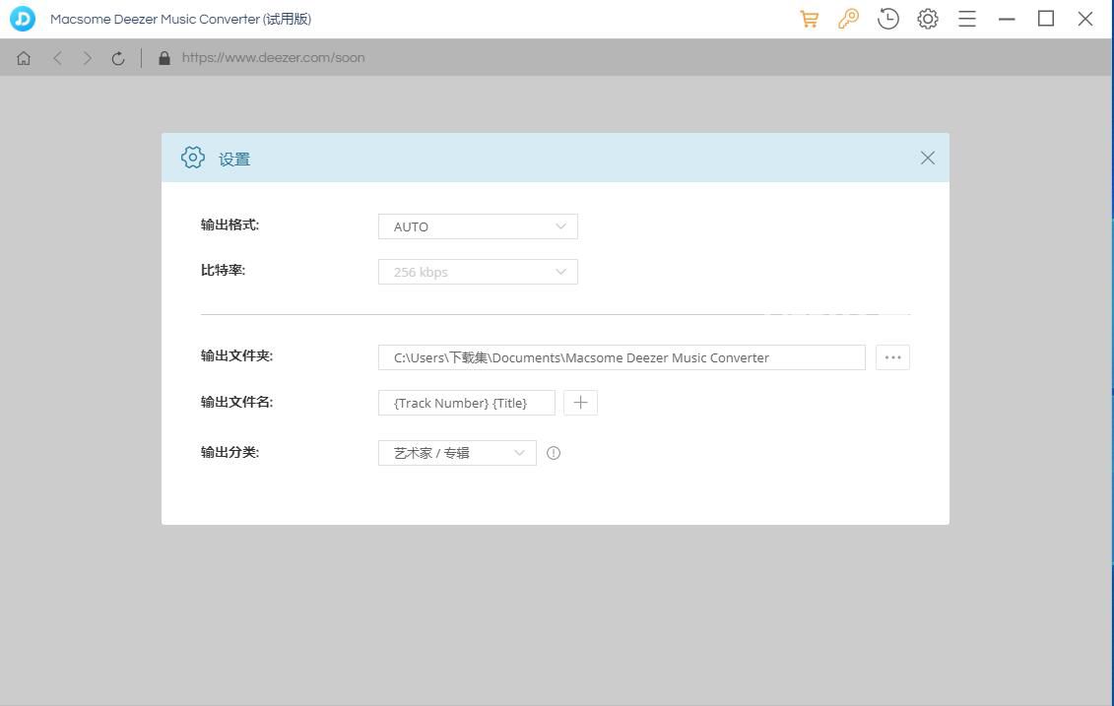This screenshot has width=1114, height=706.
Task: Open the 输出分类 艺术家 / 专辑 dropdown
Action: pyautogui.click(x=457, y=453)
